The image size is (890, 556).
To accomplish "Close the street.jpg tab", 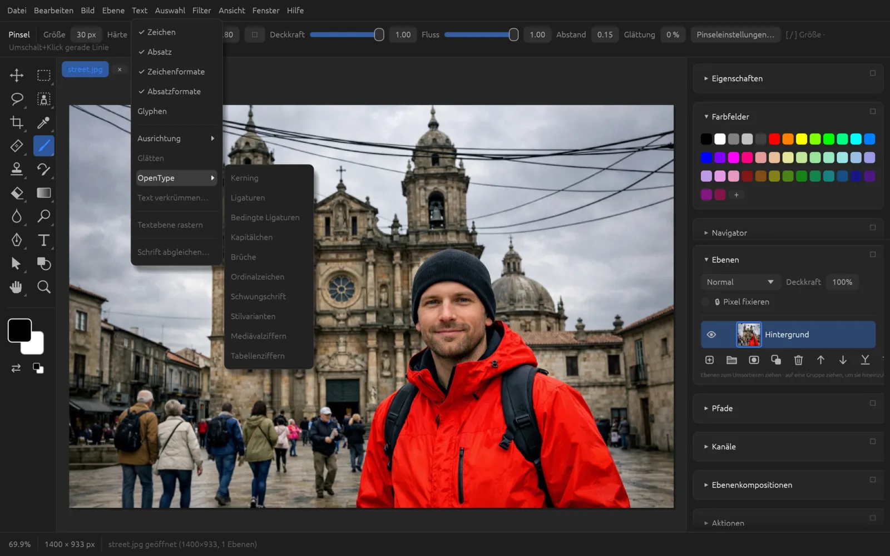I will coord(119,69).
